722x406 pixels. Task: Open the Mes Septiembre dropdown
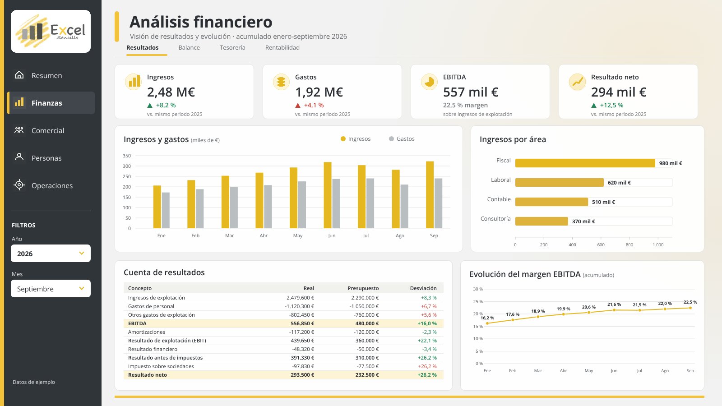(51, 289)
